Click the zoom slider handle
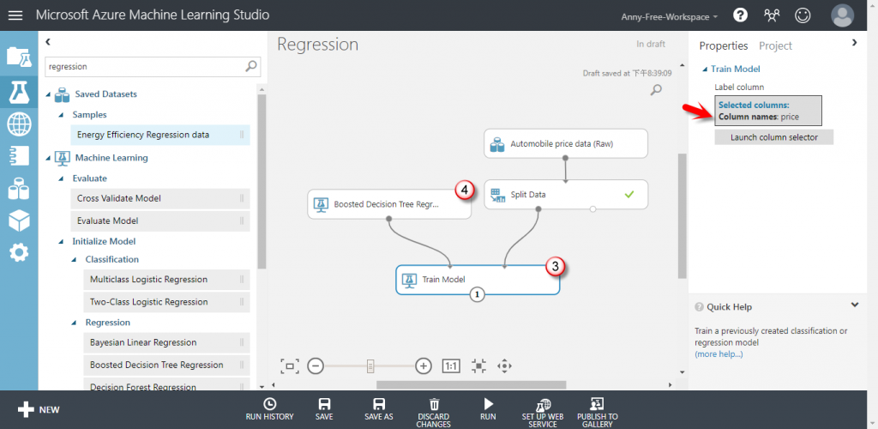The height and width of the screenshot is (429, 878). (370, 366)
